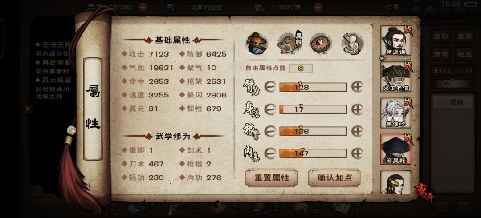
Task: Select the 火工老僧 character portrait
Action: click(396, 77)
